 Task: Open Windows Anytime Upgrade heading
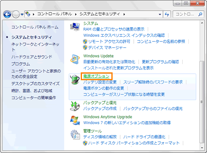pos(108,117)
